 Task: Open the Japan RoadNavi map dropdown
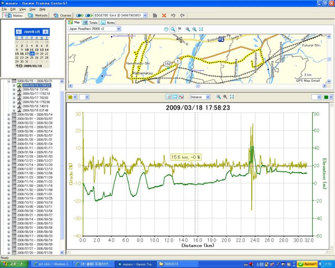pyautogui.click(x=119, y=28)
